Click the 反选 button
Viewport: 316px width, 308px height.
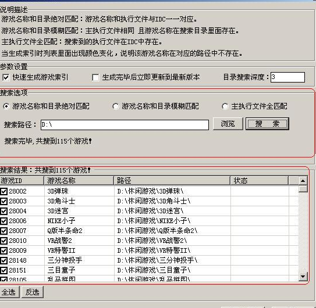click(x=33, y=292)
